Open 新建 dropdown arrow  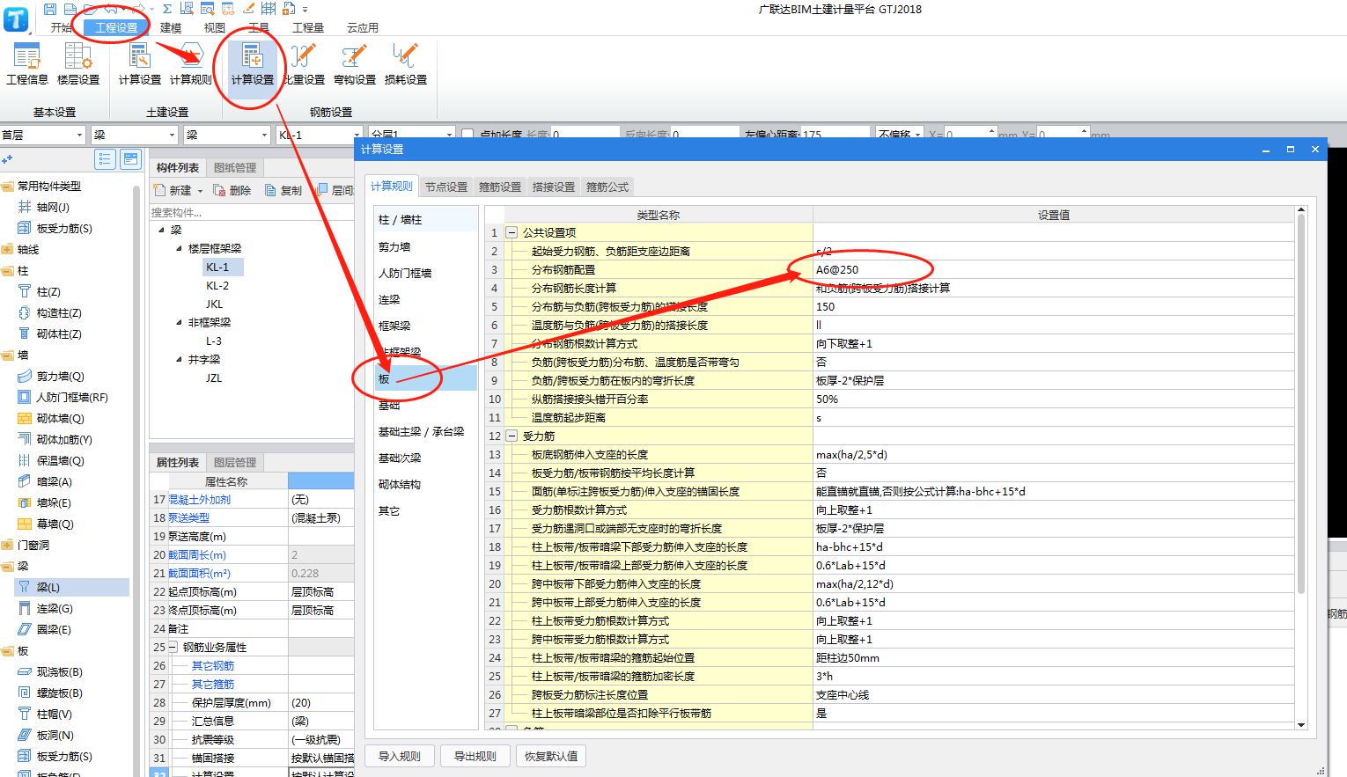200,191
